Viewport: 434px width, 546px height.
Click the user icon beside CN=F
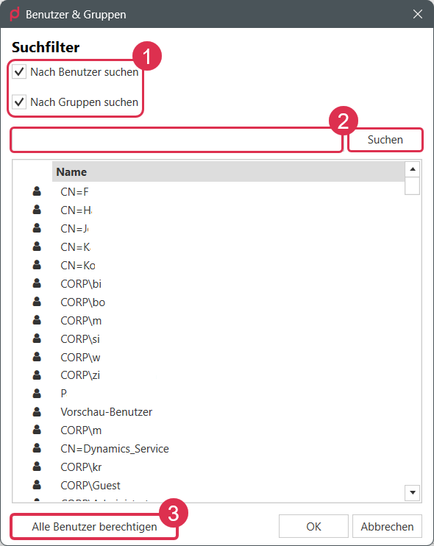click(37, 191)
